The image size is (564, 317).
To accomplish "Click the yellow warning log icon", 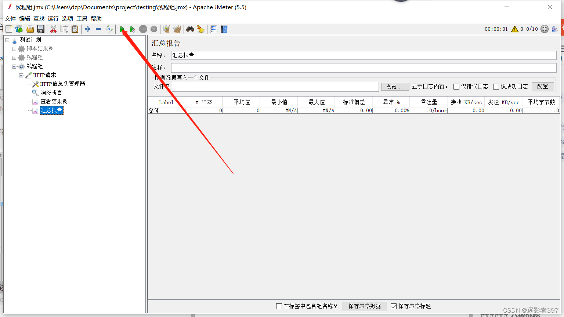I will click(515, 29).
